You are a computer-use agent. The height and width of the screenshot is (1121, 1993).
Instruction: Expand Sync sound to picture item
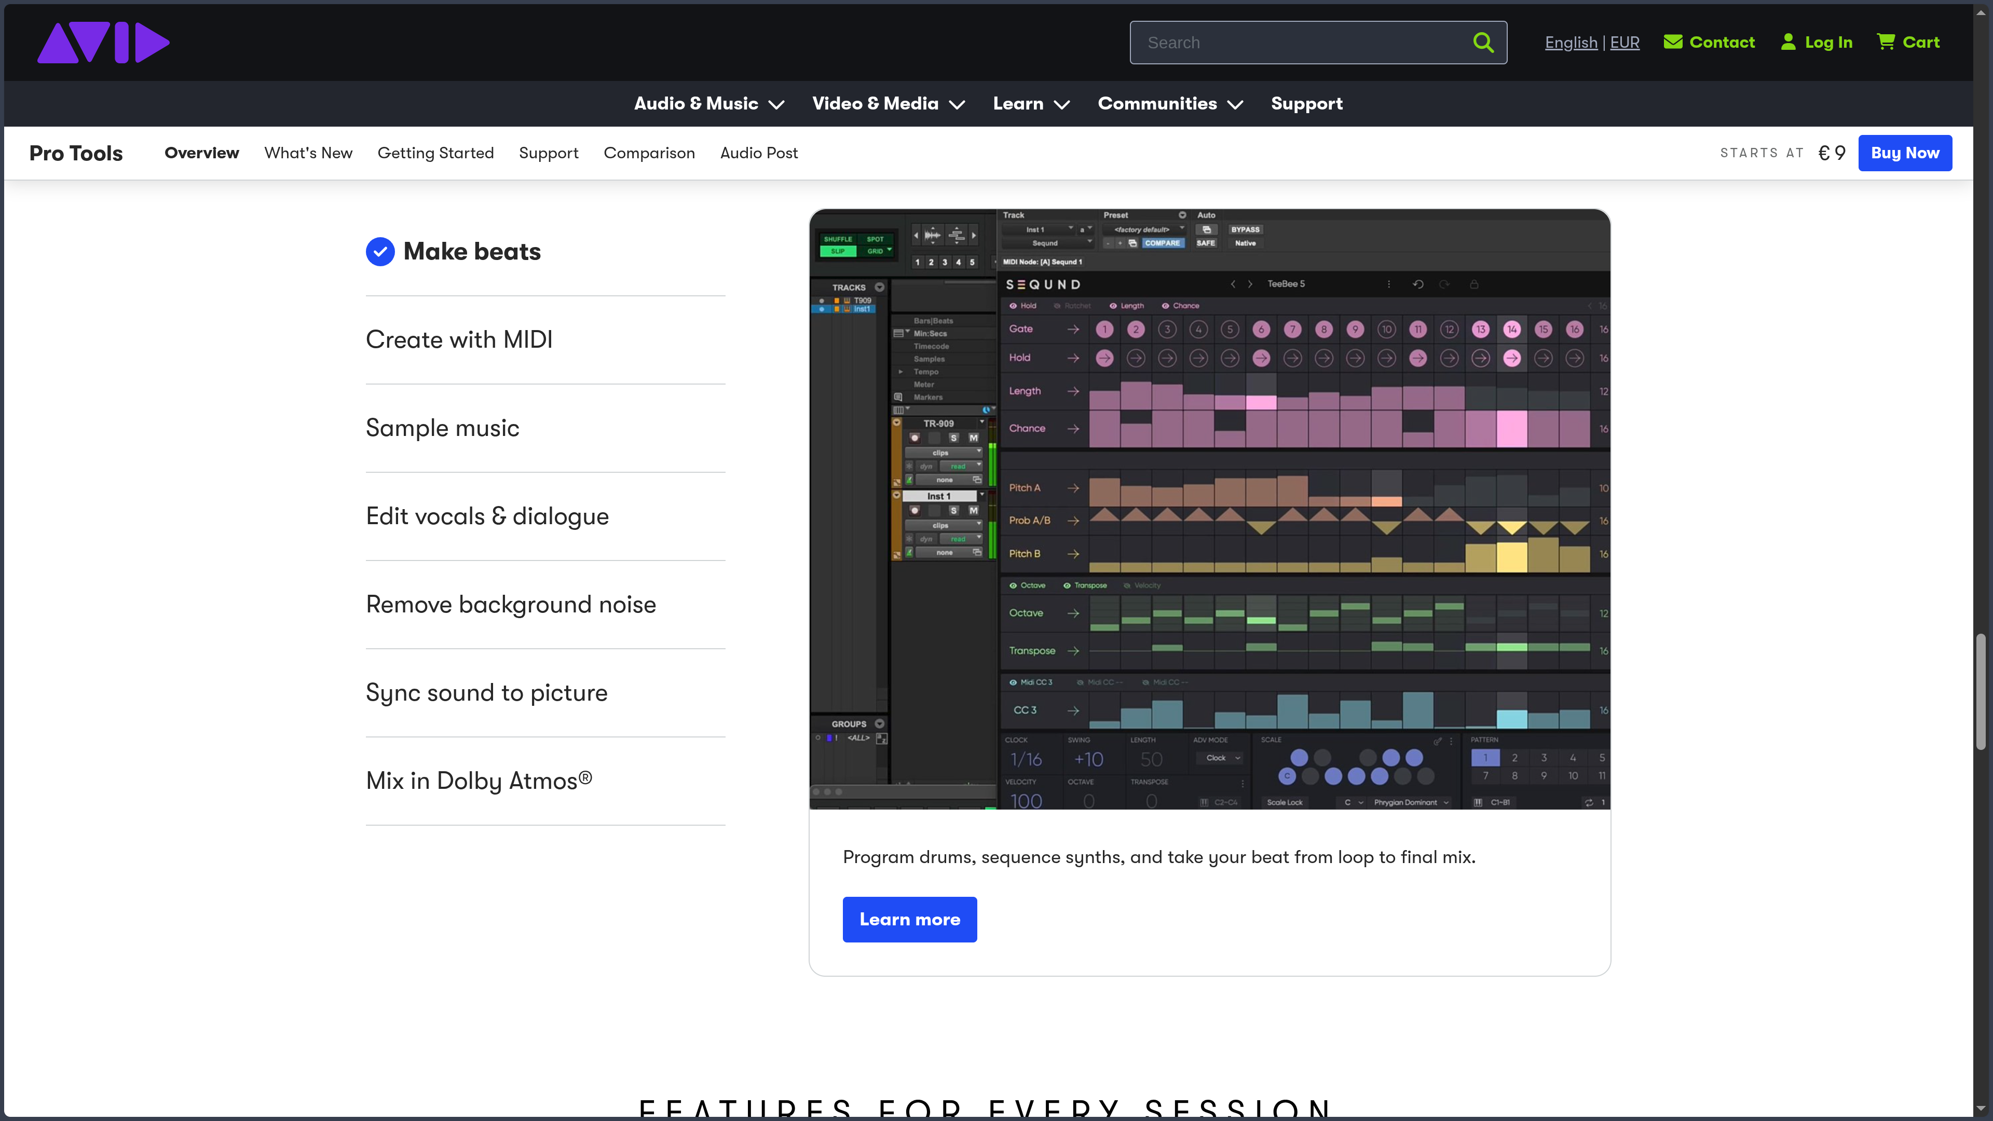tap(545, 692)
